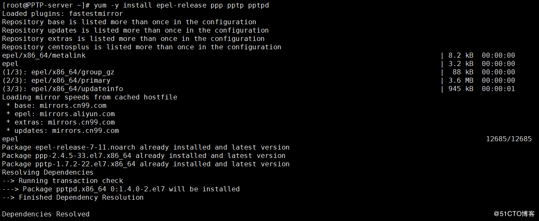This screenshot has height=221, width=539.
Task: Click the epel-release-7-11.noarch package line
Action: pyautogui.click(x=146, y=147)
